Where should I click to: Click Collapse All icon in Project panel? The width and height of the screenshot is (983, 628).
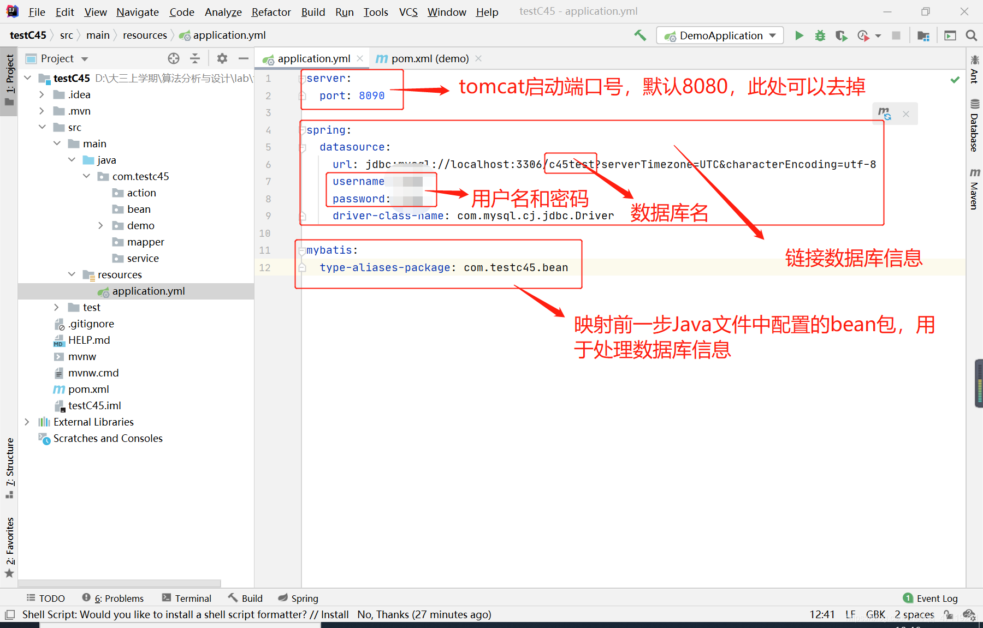[195, 58]
